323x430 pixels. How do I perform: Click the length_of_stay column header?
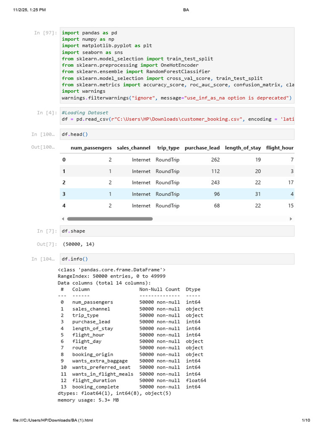click(243, 148)
